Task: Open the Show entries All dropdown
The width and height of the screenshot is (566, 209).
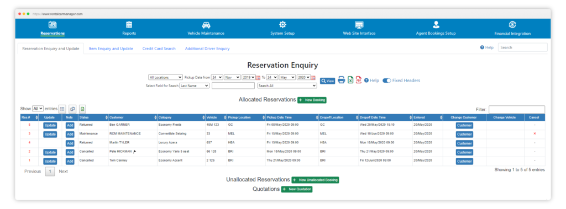Action: pos(38,109)
